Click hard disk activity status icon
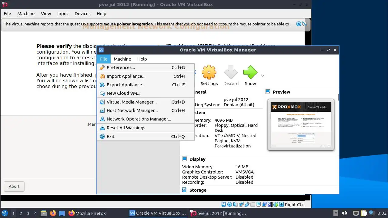This screenshot has height=218, width=388. click(x=224, y=204)
